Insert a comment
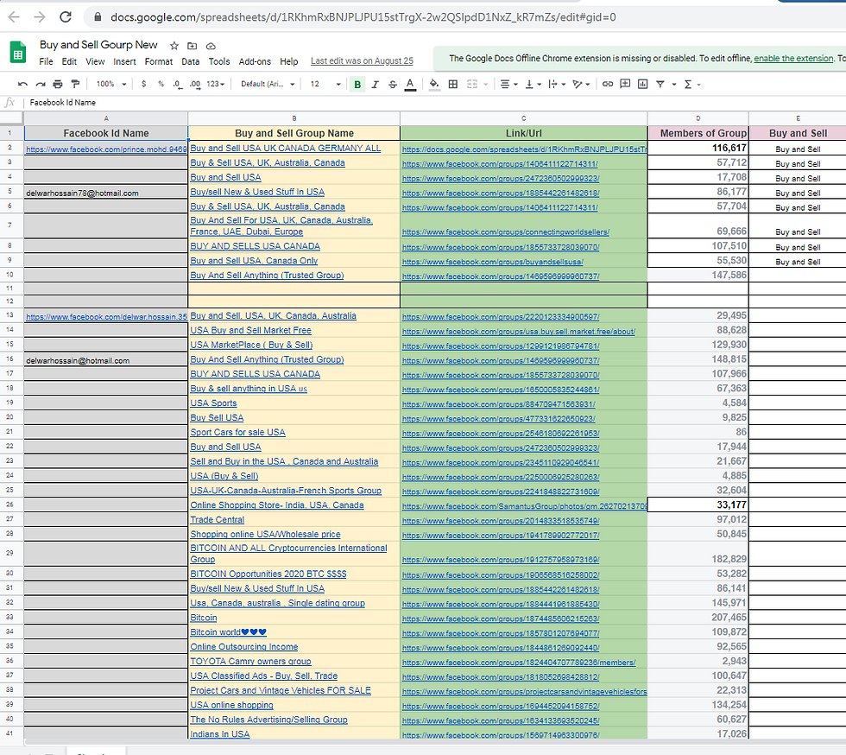 625,84
